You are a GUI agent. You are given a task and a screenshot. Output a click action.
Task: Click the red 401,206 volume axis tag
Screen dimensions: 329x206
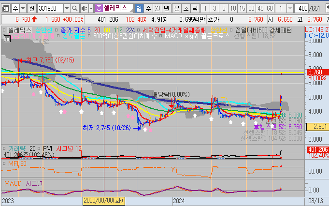[x=318, y=149]
